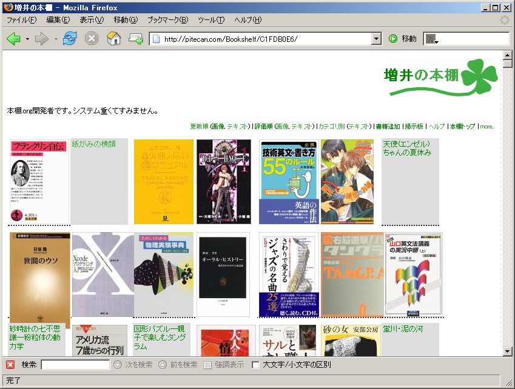Image resolution: width=515 pixels, height=389 pixels.
Task: Toggle the 大文字/小文字の区別 checkbox
Action: 255,365
